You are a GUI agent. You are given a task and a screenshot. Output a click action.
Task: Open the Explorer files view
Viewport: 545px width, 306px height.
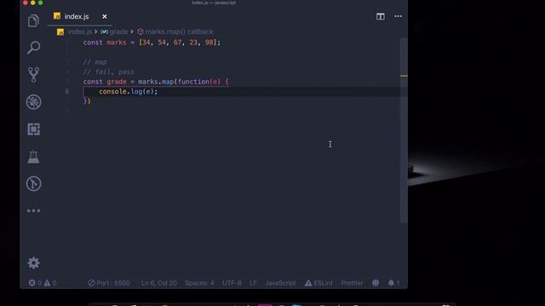[33, 21]
